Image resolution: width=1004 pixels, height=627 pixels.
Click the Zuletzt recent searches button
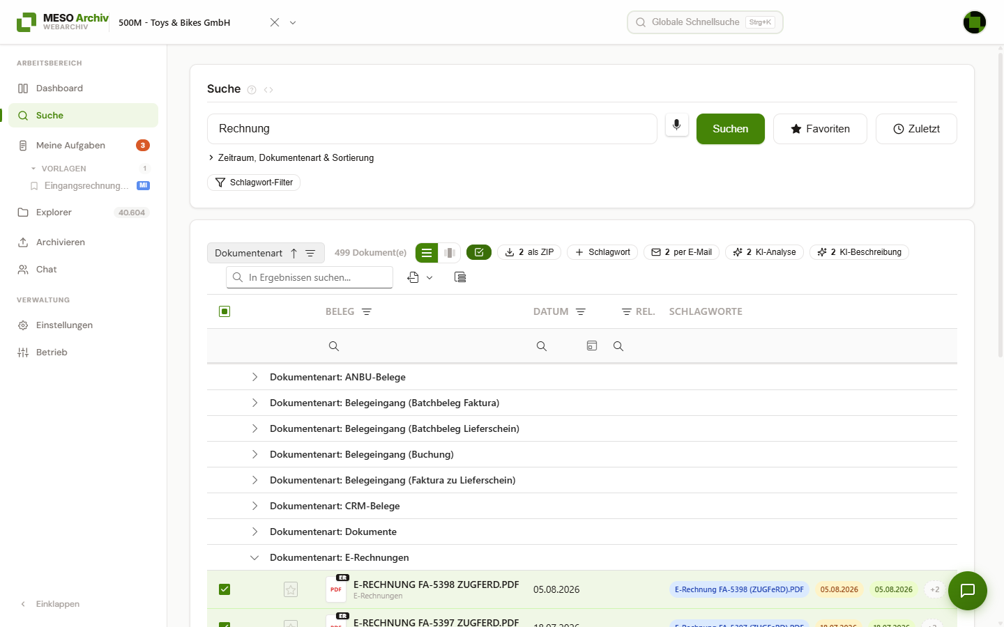pos(916,129)
